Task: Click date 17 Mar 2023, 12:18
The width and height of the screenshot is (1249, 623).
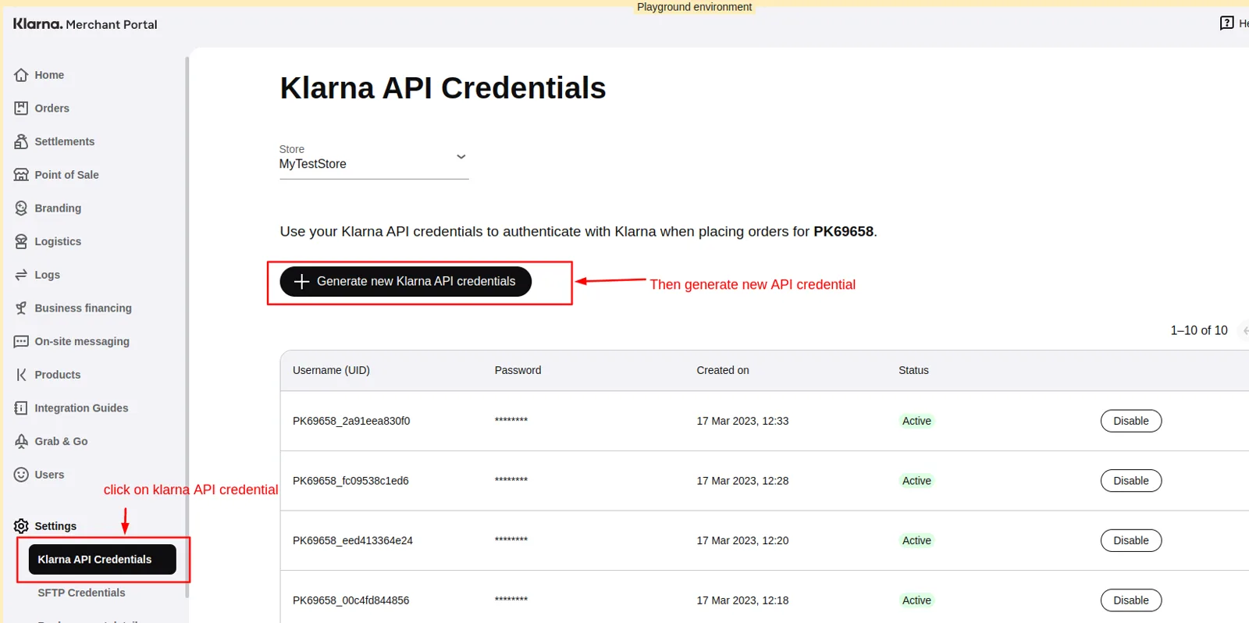Action: [742, 600]
